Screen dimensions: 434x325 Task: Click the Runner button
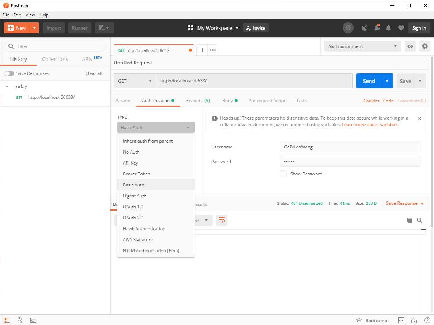[x=80, y=28]
